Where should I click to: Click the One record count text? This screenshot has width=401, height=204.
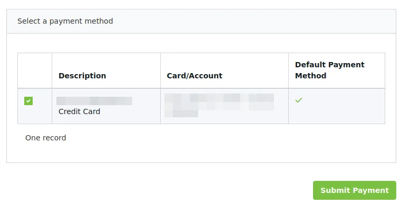tap(46, 138)
